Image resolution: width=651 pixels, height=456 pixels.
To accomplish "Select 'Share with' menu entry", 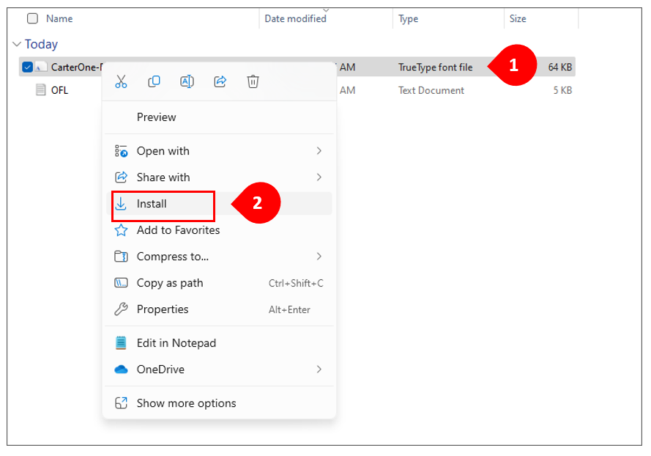I will pos(219,177).
